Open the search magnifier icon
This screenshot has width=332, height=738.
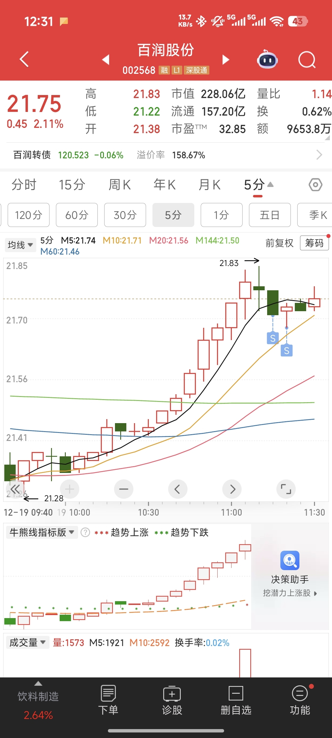pos(307,59)
